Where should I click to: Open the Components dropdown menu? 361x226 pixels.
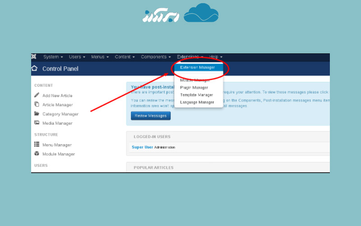pos(156,57)
